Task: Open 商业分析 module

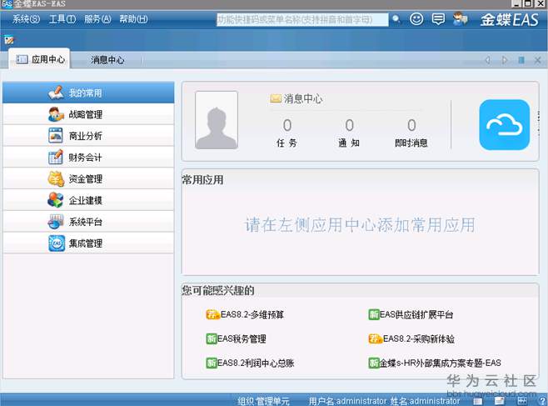Action: tap(88, 136)
